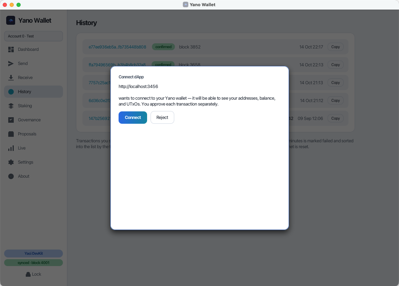
Task: Click the Proposals icon
Action: (11, 134)
